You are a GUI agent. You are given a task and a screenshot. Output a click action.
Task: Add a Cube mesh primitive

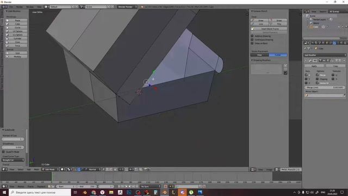click(16, 24)
